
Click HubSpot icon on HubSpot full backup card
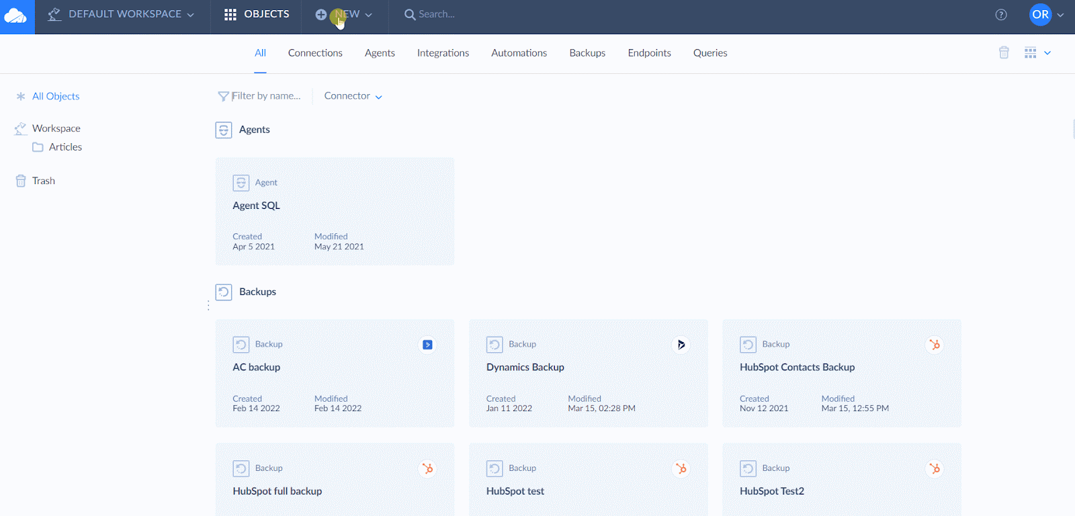(427, 468)
